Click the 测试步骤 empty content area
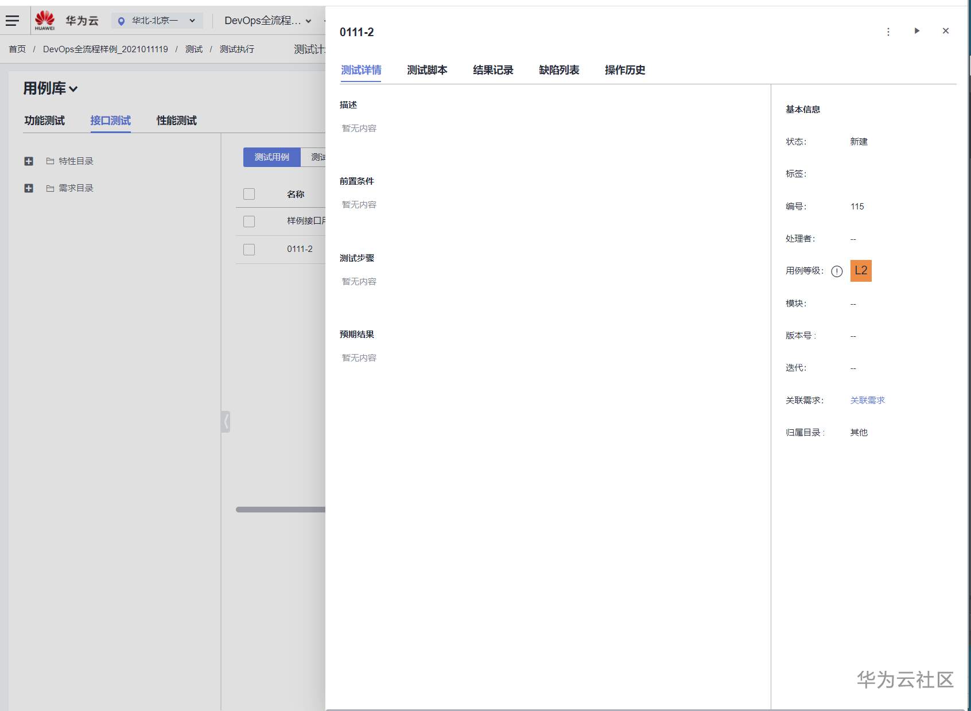 [x=359, y=282]
